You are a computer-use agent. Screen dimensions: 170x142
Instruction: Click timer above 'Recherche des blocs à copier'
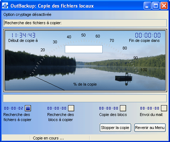57,108
